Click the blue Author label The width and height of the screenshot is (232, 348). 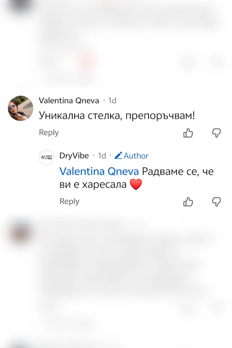click(136, 156)
